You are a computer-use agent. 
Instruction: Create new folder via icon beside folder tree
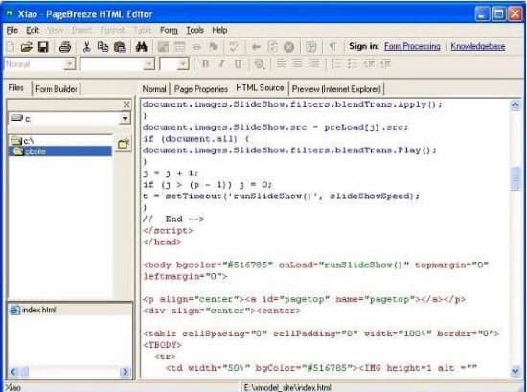tap(124, 144)
